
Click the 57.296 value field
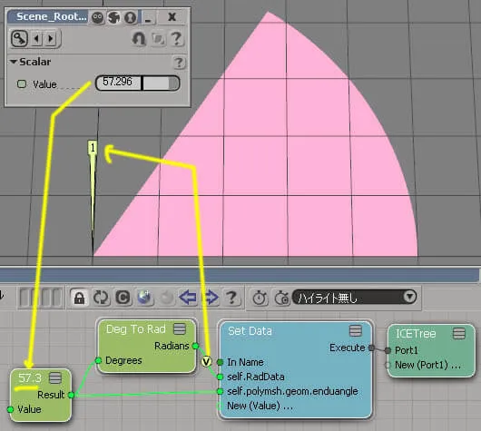[x=118, y=83]
